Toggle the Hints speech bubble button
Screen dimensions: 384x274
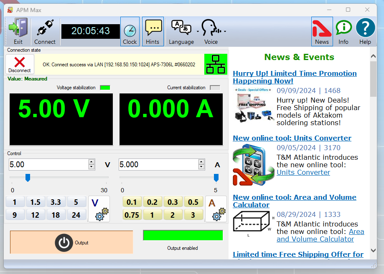[153, 31]
